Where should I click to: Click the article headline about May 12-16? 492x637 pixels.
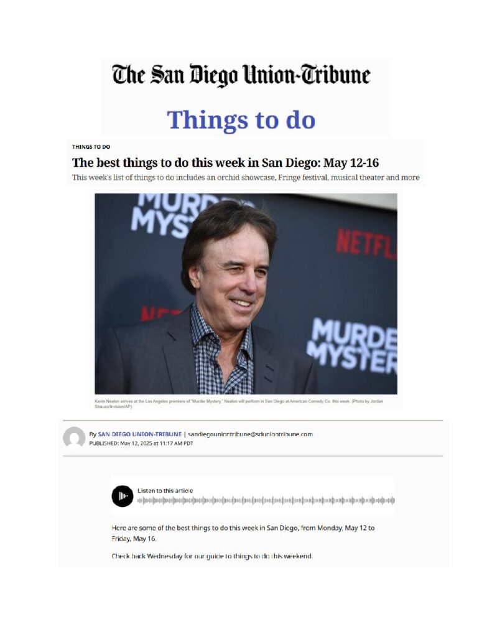point(226,162)
